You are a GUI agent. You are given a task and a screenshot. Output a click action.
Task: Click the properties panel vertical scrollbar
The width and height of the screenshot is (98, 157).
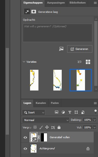coord(96,53)
